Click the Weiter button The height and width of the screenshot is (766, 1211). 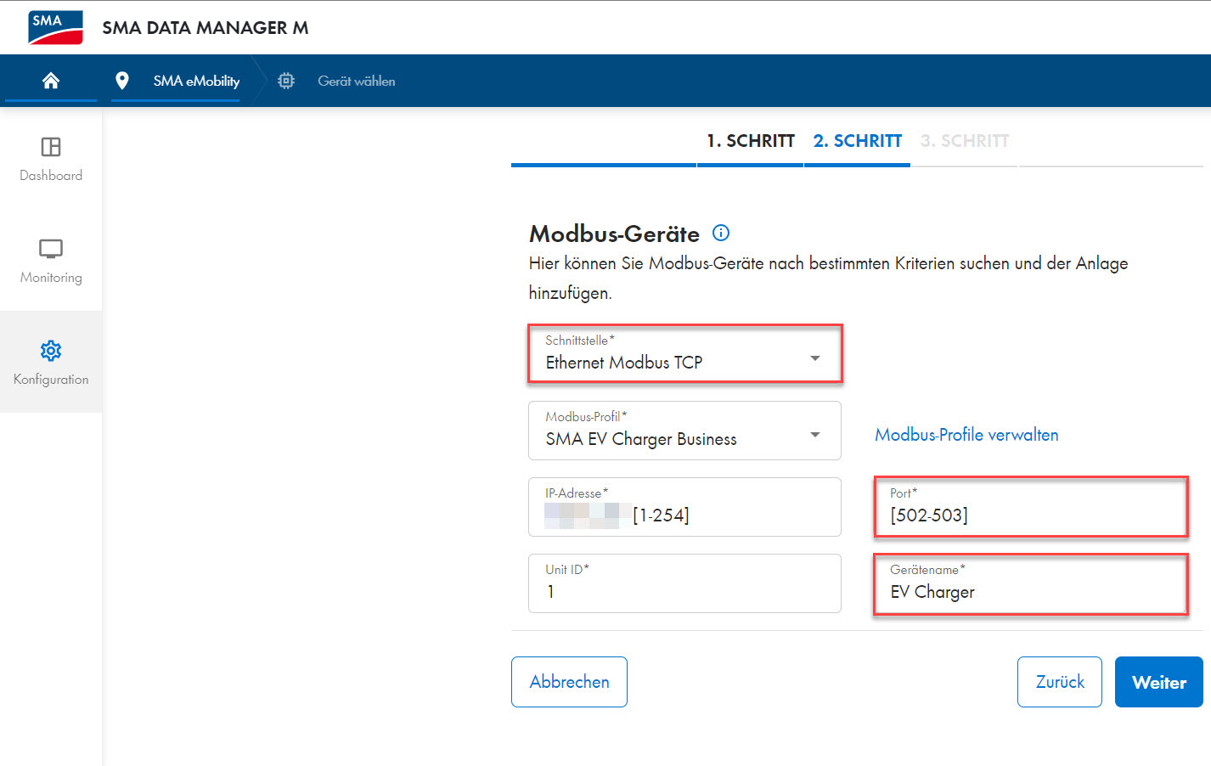(1159, 682)
